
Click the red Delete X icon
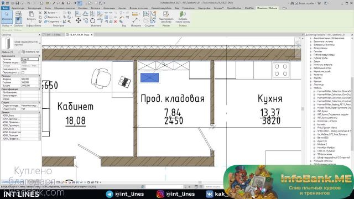click(x=116, y=22)
